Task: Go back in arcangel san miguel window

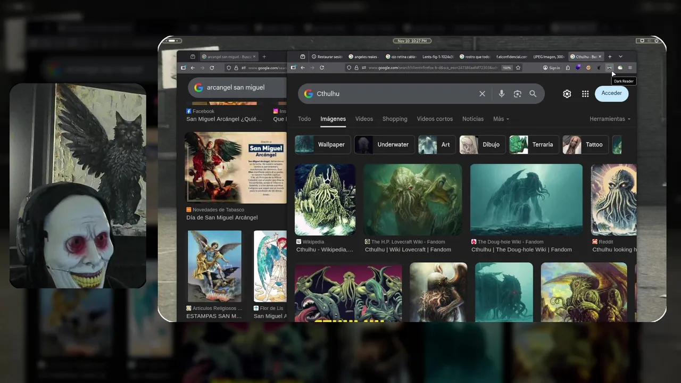Action: click(x=193, y=68)
